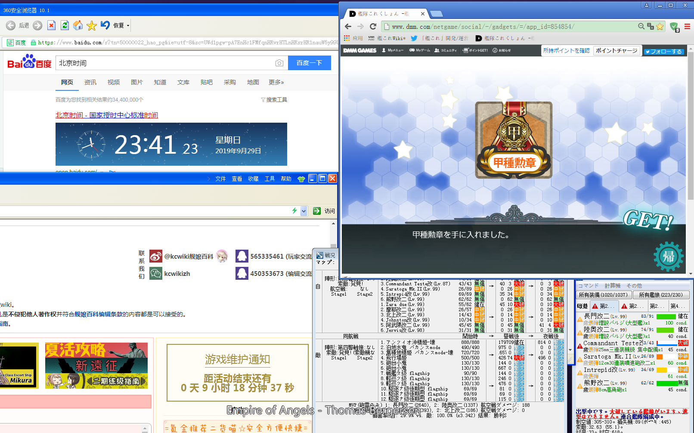Image resolution: width=694 pixels, height=433 pixels.
Task: Open the 北京时间 国家授时中心 result link
Action: pos(107,115)
